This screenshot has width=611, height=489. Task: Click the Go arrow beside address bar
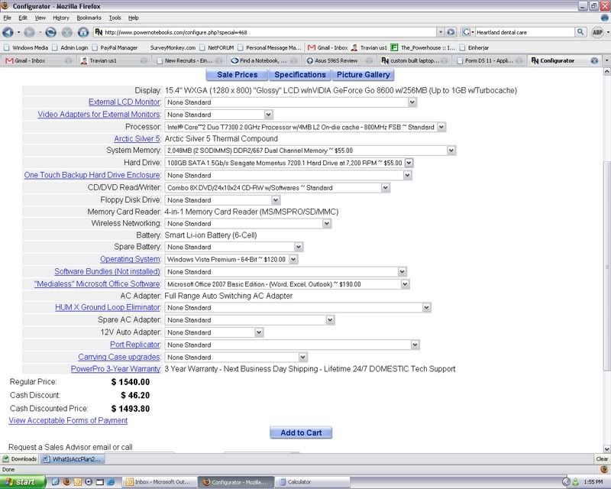point(451,32)
